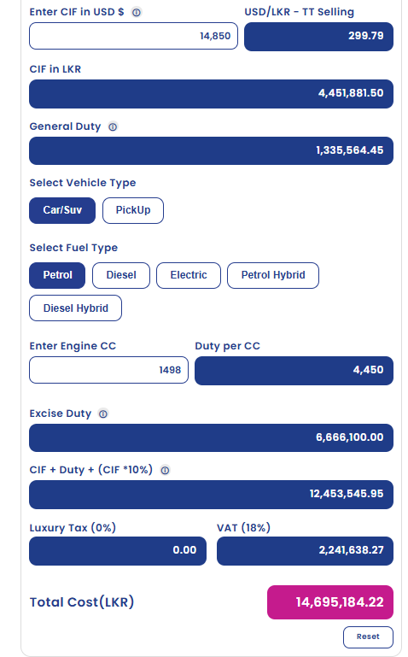Focus the CIF in USD input field
This screenshot has width=408, height=657.
point(133,36)
